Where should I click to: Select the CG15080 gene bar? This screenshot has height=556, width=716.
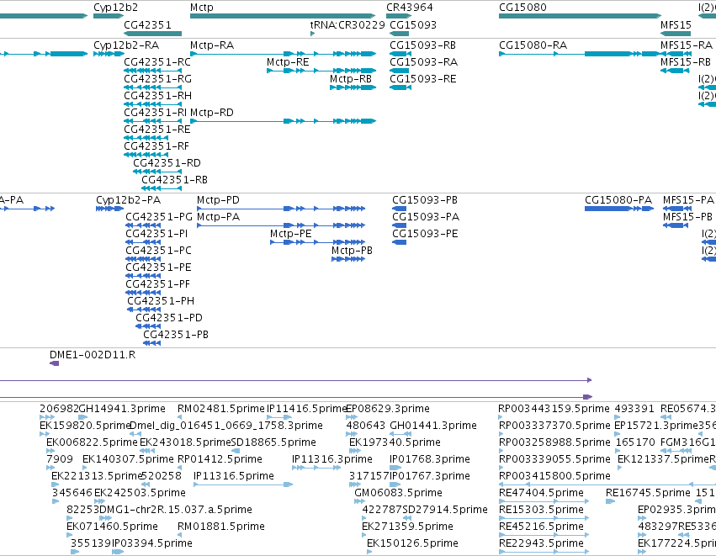coord(580,16)
